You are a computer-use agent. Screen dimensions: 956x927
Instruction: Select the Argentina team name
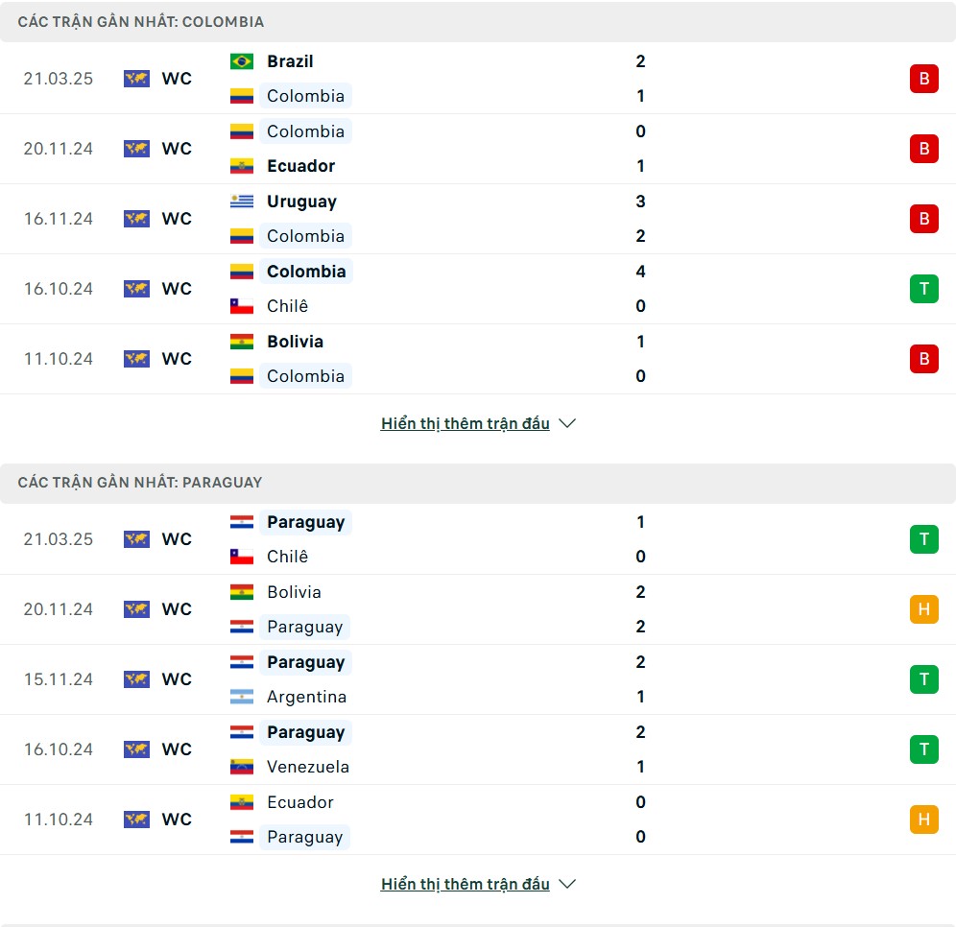(307, 697)
